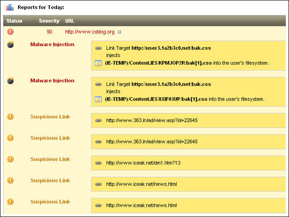Open the upper iceak.net/news.html link

(141, 184)
